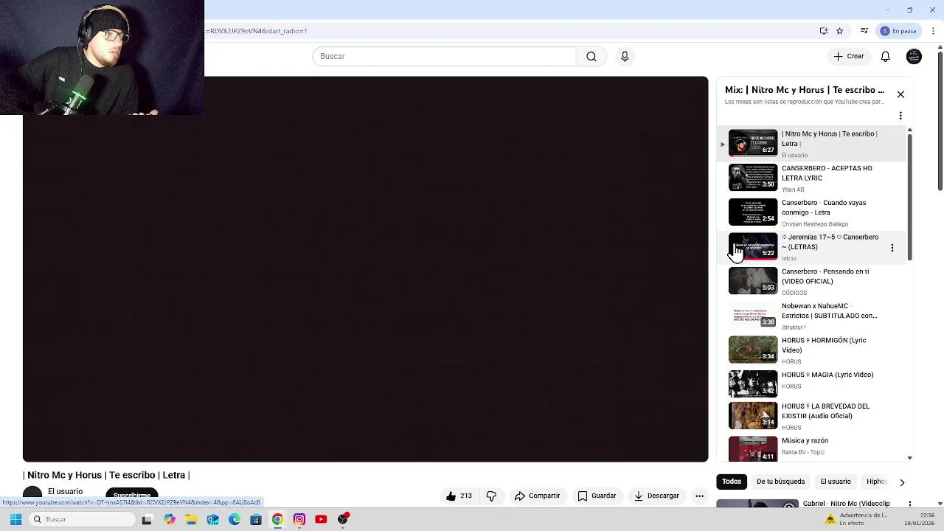944x531 pixels.
Task: Click the dislike thumbs-down button
Action: tap(491, 496)
